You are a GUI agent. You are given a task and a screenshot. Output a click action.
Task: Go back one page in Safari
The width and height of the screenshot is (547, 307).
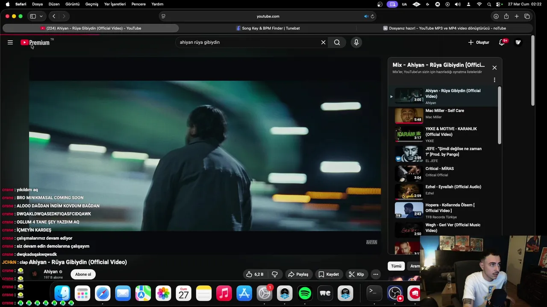54,16
